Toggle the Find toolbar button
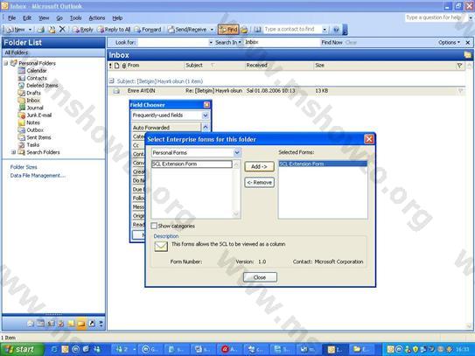The image size is (475, 356). pyautogui.click(x=228, y=30)
